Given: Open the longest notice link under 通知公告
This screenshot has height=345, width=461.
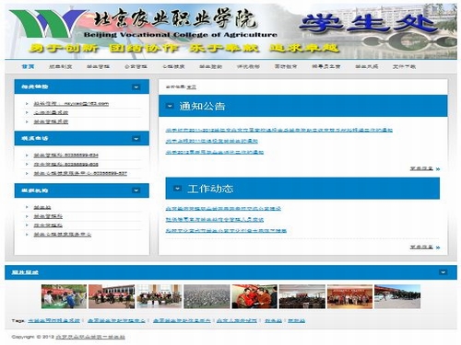Looking at the screenshot, I should click(279, 130).
